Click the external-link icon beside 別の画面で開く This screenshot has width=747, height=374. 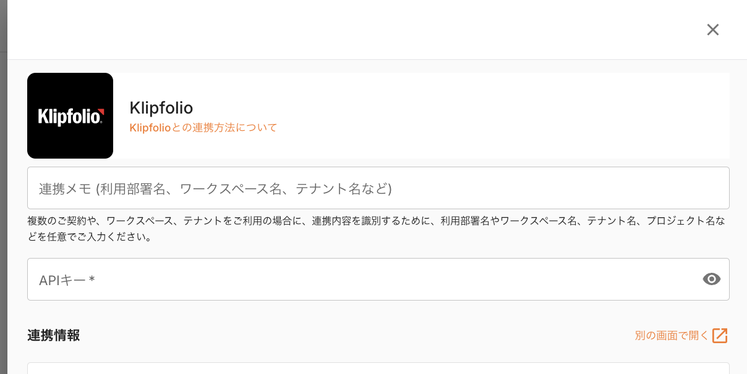[720, 336]
